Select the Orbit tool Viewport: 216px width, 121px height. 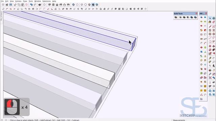point(210,70)
